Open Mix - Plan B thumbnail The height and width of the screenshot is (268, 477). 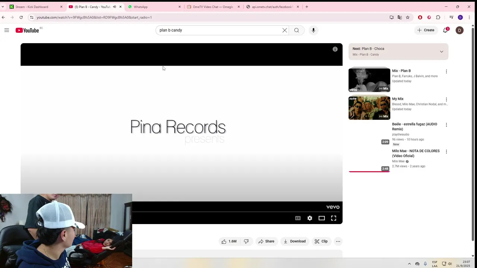click(369, 80)
